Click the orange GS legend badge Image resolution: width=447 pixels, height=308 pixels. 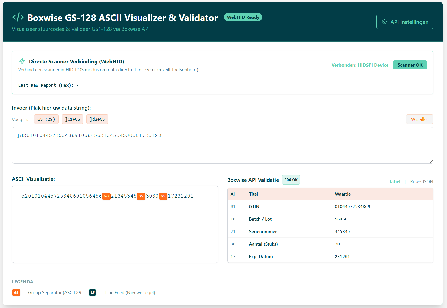(16, 293)
